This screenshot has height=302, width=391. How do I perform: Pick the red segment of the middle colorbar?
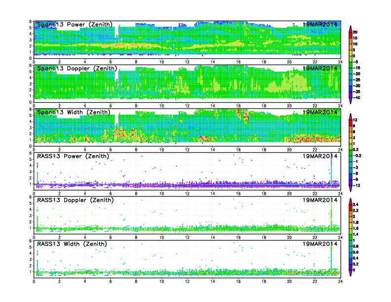tap(351, 123)
